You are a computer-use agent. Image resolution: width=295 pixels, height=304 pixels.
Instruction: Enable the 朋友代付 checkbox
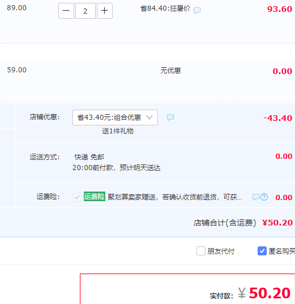coord(201,251)
